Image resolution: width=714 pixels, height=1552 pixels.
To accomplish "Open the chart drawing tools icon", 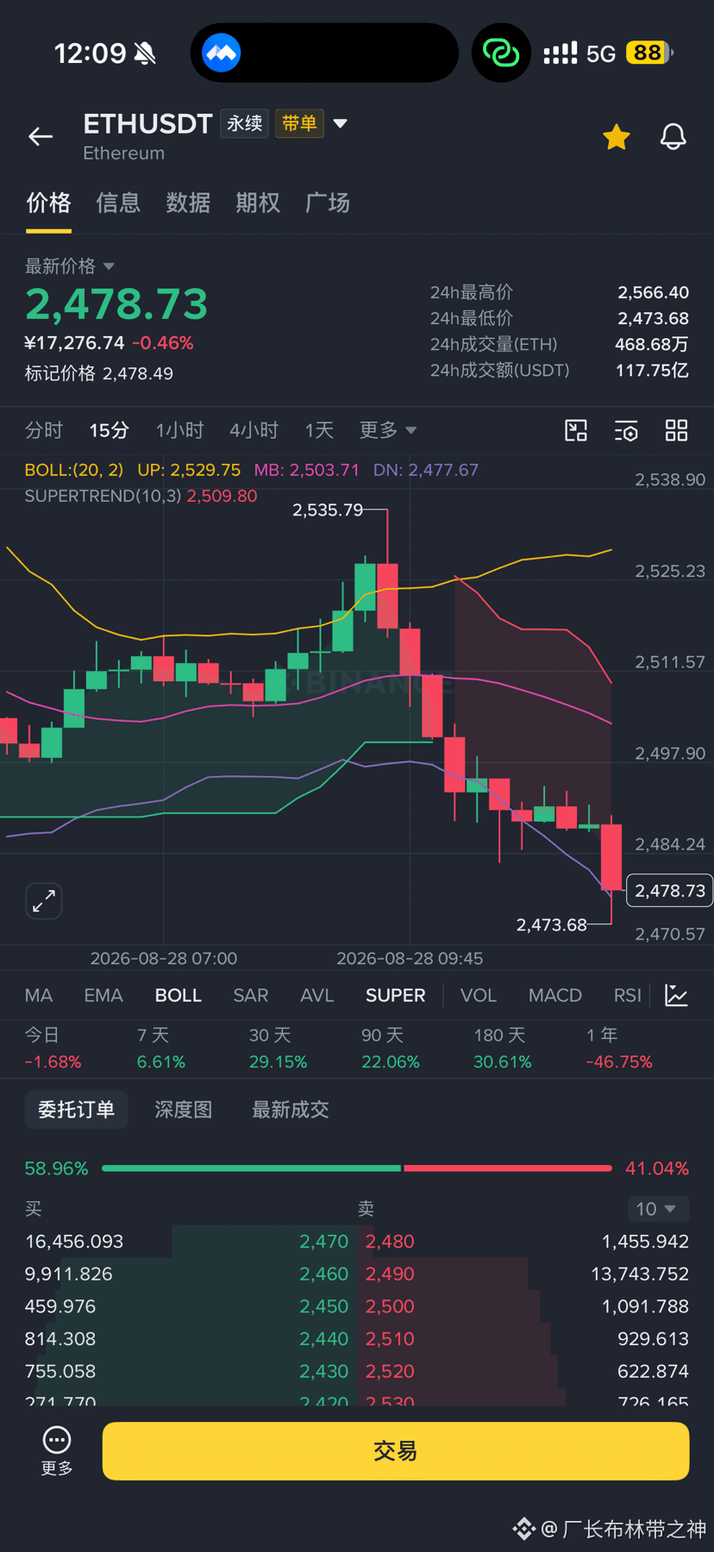I will pos(576,430).
